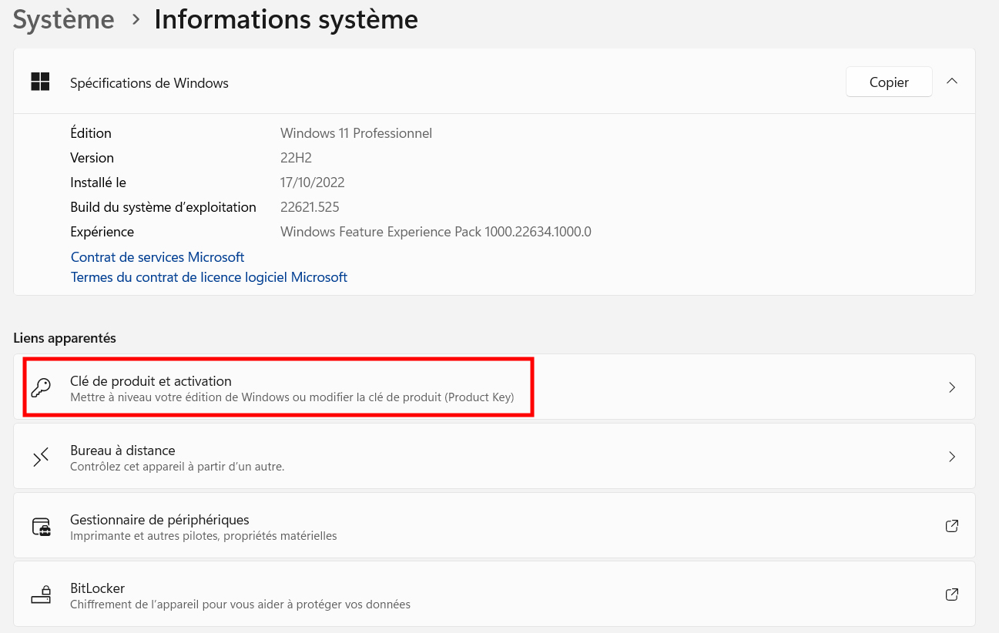Viewport: 999px width, 633px height.
Task: Click the install date 17/10/2022
Action: [312, 183]
